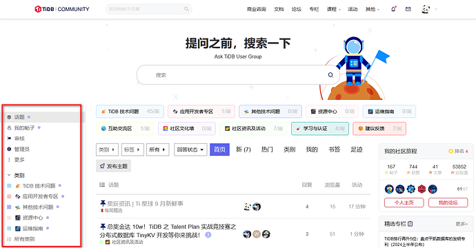Open the TiDB 技术问题 45/周 category card
476x248 pixels.
coord(130,112)
